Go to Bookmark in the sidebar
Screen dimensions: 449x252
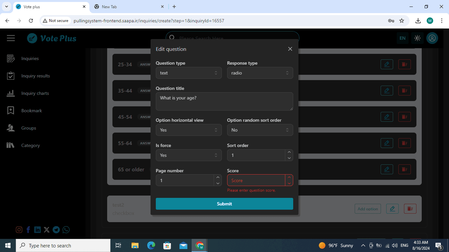(x=32, y=111)
